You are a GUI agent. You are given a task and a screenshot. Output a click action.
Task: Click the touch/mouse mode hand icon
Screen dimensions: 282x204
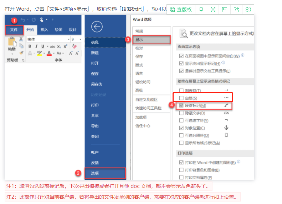point(42,20)
